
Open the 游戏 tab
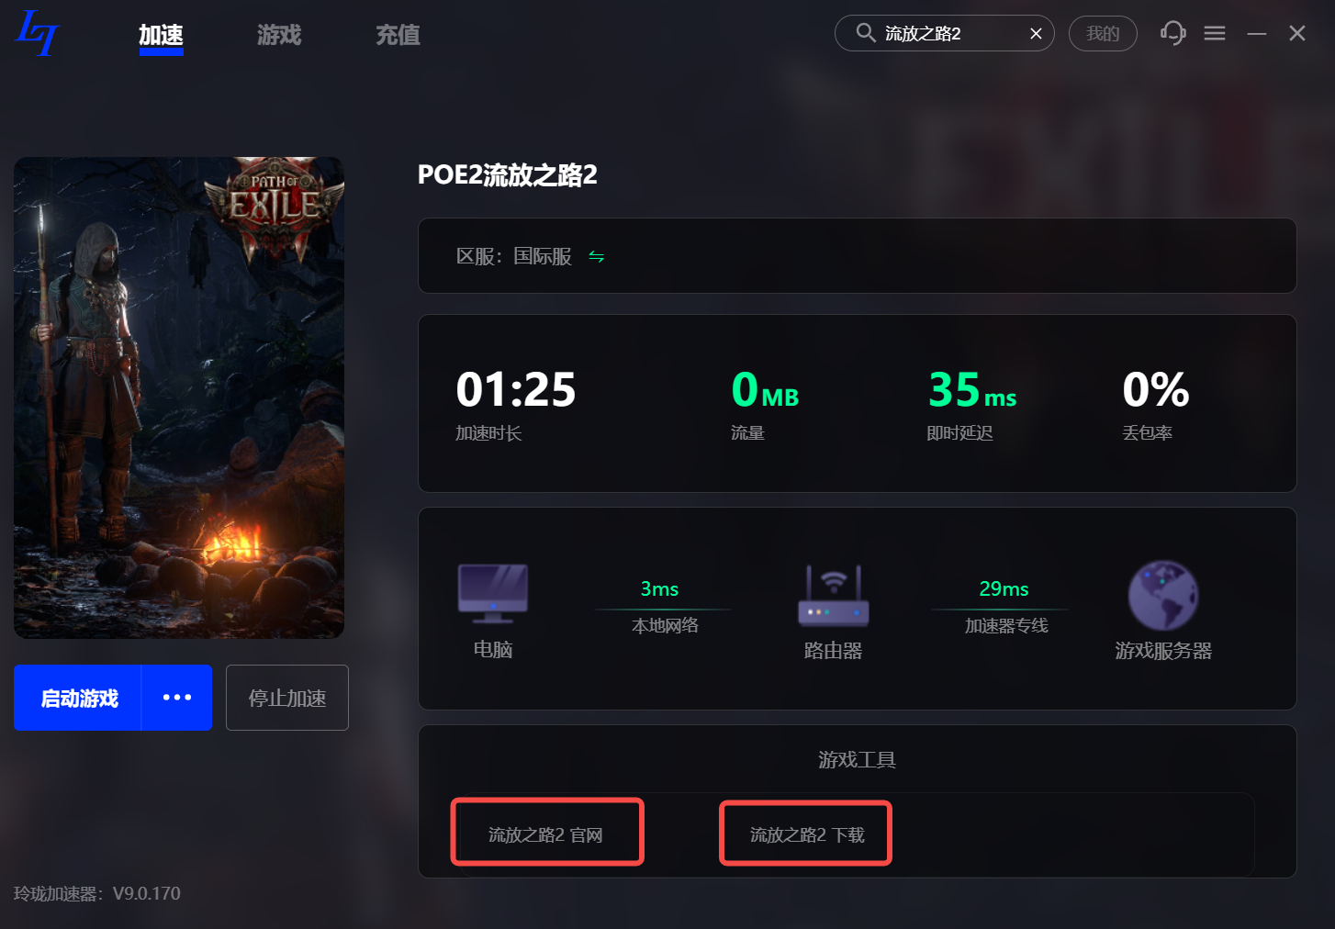tap(279, 35)
